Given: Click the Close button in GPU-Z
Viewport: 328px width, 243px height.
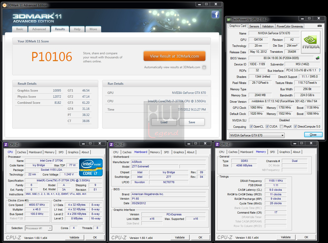Looking at the screenshot, I should pos(313,135).
